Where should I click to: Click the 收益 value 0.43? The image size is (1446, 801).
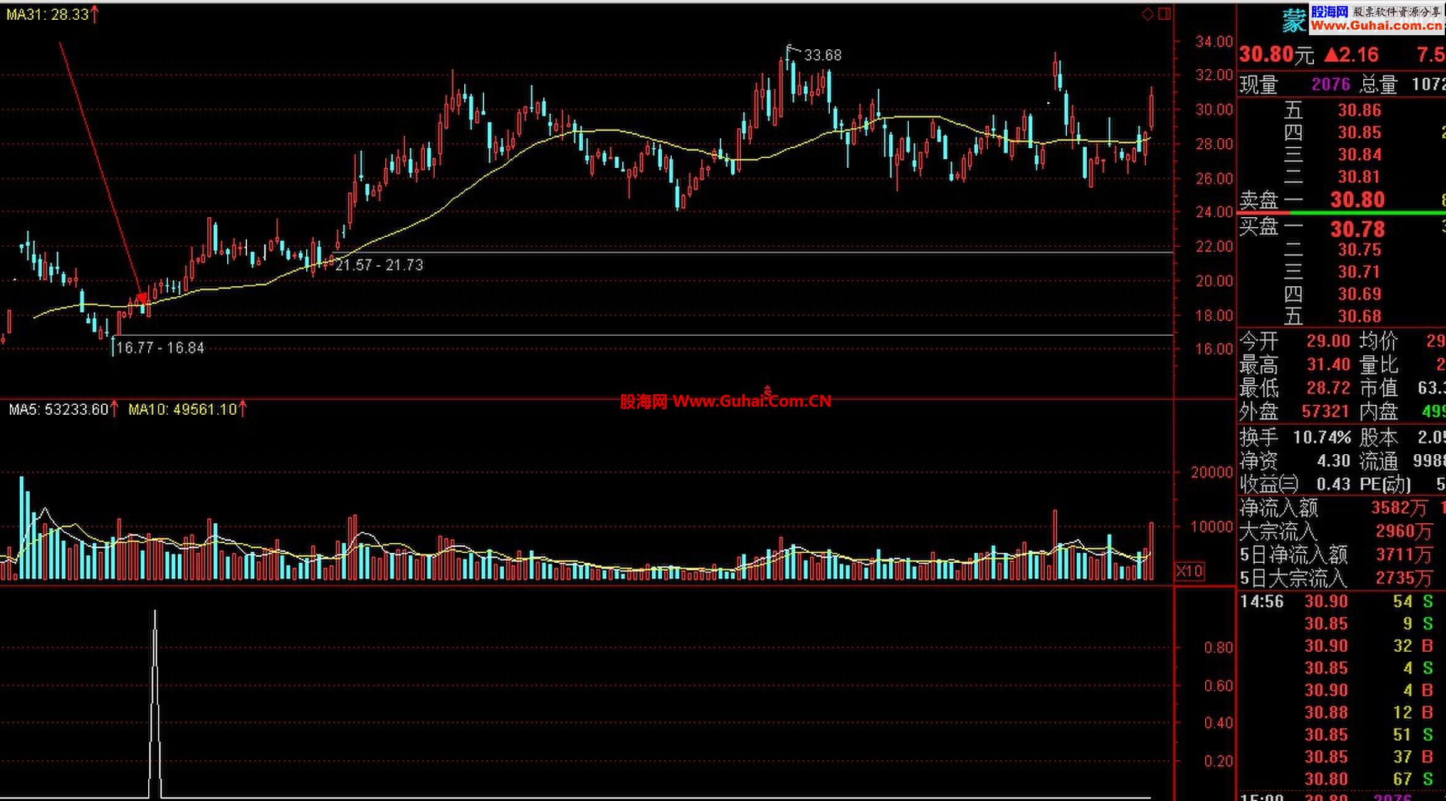(1334, 484)
